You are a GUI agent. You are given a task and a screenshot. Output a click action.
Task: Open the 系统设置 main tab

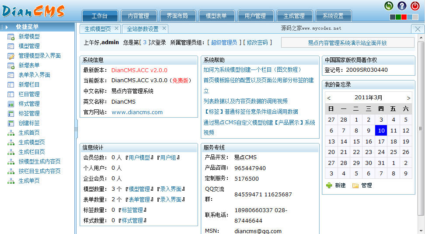pyautogui.click(x=333, y=16)
